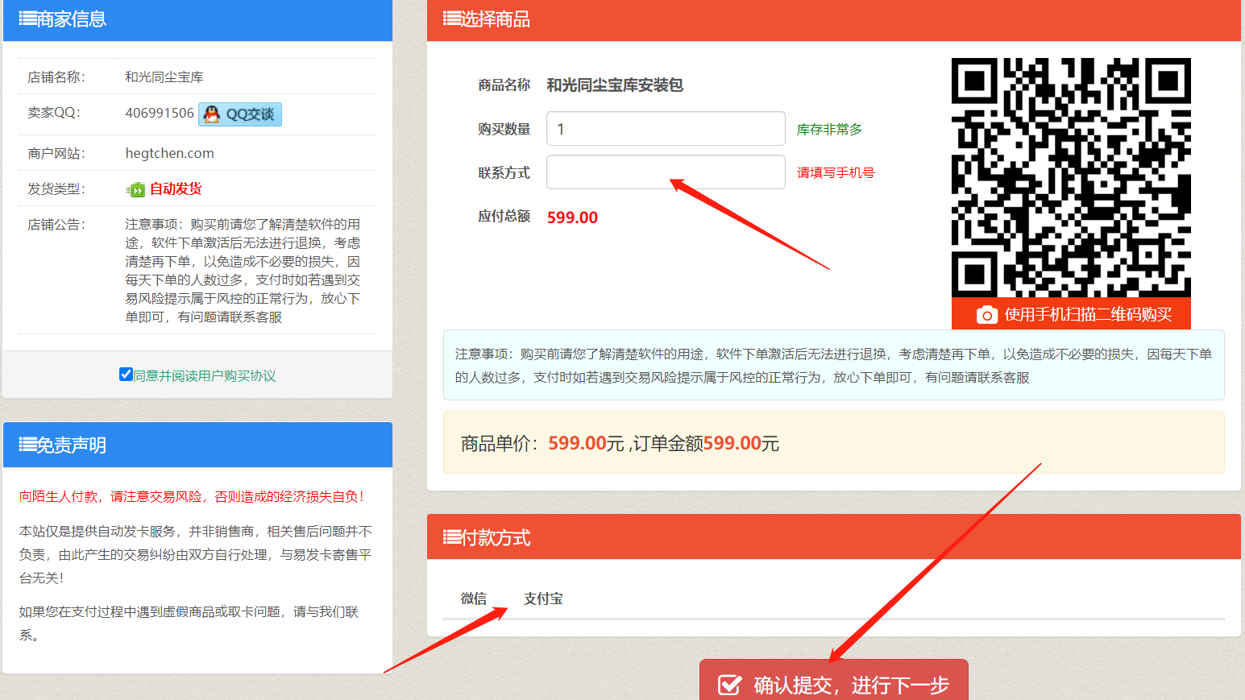
Task: Click the 购买数量 quantity input field
Action: pyautogui.click(x=665, y=128)
